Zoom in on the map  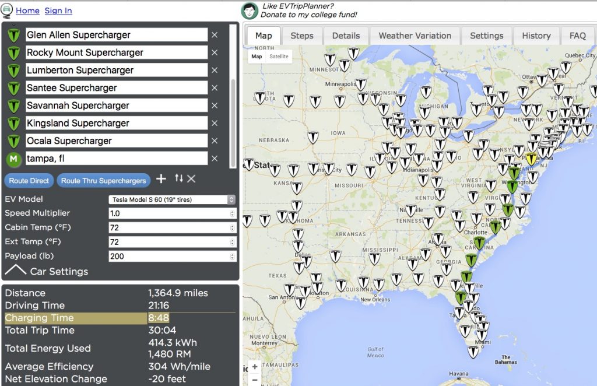(255, 367)
